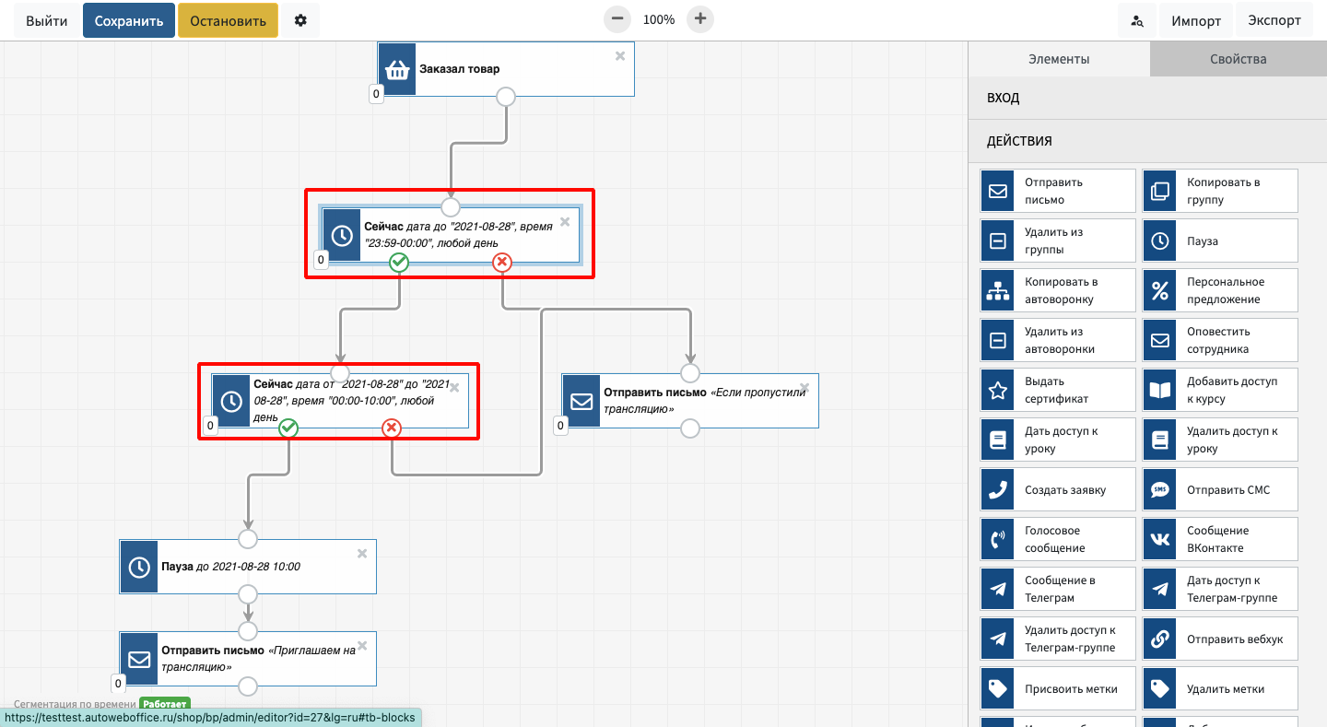Click the Создать заявку phone action
This screenshot has height=727, width=1327.
1057,490
